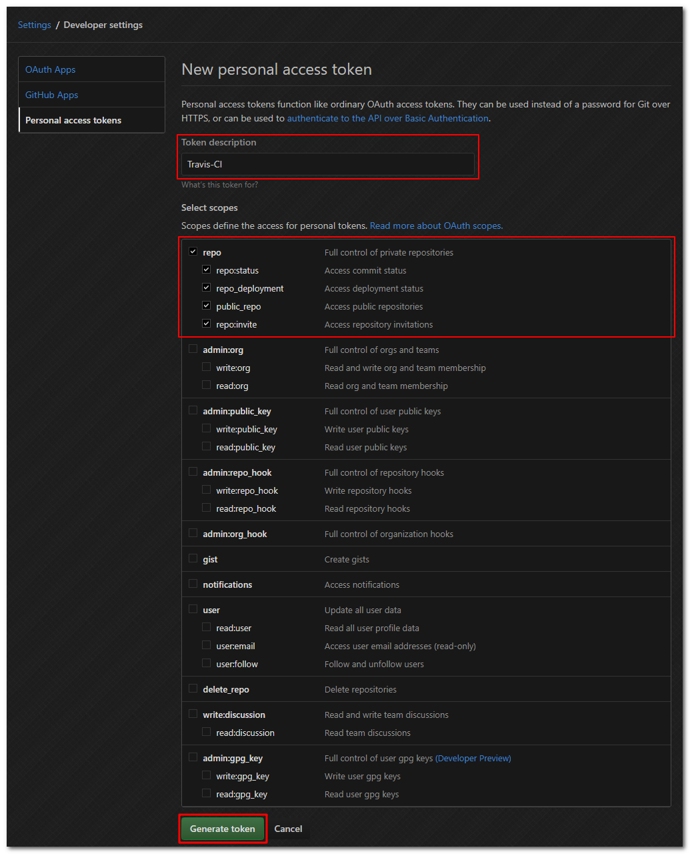Screen dimensions: 690x854
Task: Uncheck the repo scope checkbox
Action: coord(193,252)
